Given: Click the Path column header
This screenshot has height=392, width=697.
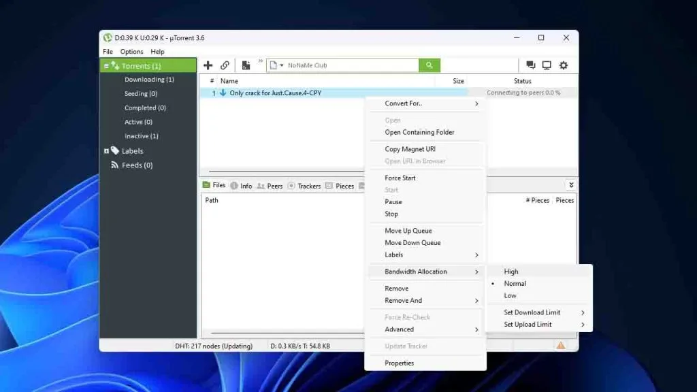Looking at the screenshot, I should pyautogui.click(x=212, y=201).
